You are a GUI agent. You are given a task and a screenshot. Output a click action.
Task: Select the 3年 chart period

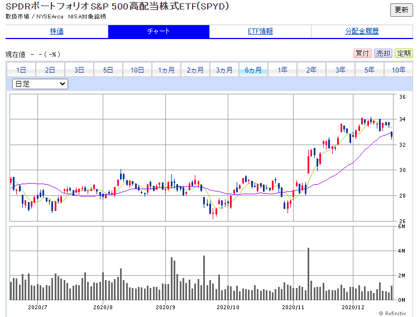(x=341, y=70)
